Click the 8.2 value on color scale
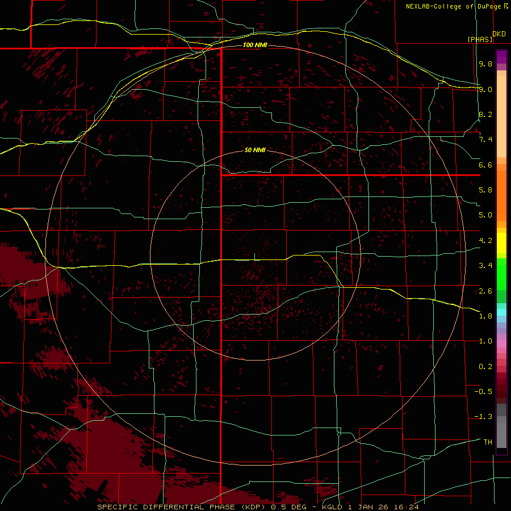Screen dimensions: 511x511 tap(485, 114)
